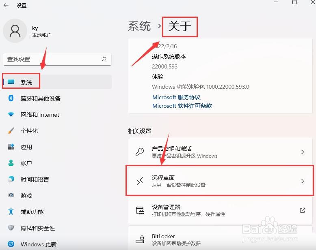The width and height of the screenshot is (316, 250).
Task: Open 应用 settings page
Action: [x=57, y=147]
